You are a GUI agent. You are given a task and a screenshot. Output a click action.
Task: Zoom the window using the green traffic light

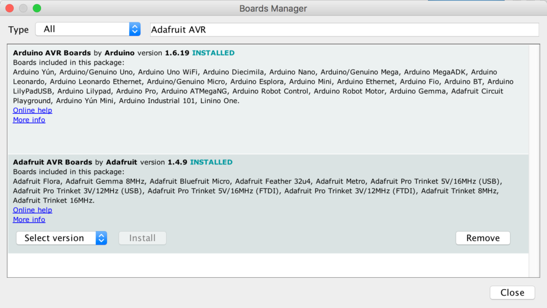point(36,9)
